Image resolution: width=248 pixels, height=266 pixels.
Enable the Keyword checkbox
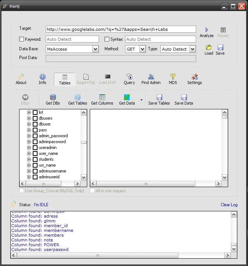[x=21, y=39]
